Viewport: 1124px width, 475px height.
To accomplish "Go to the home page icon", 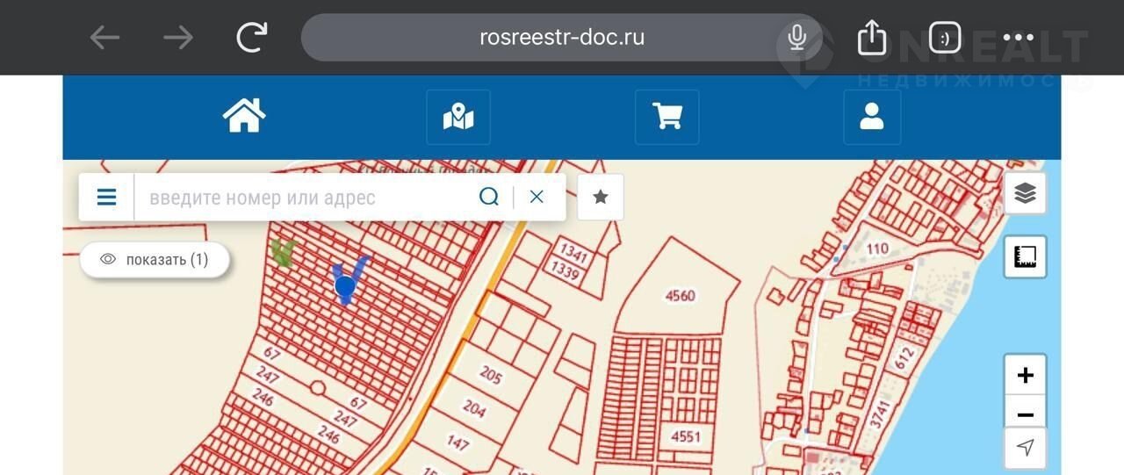I will pos(244,116).
